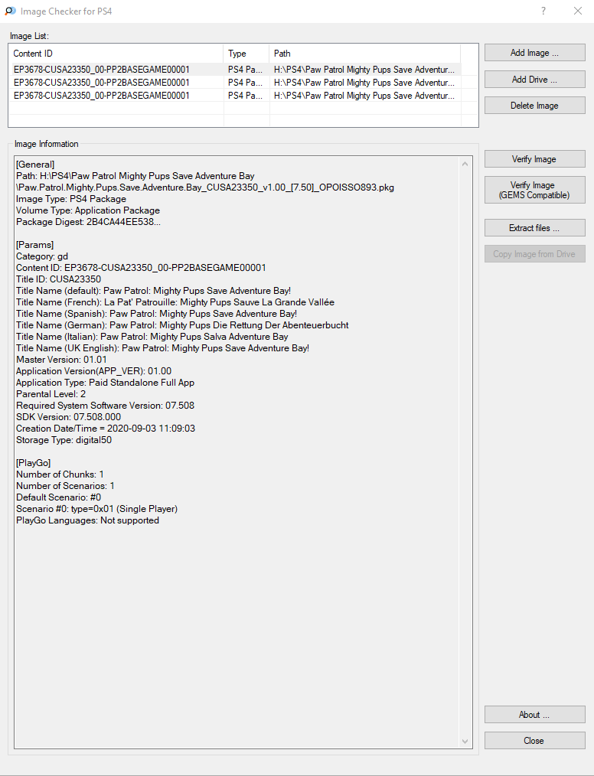
Task: Click the info panel scroll-up arrow
Action: [465, 164]
